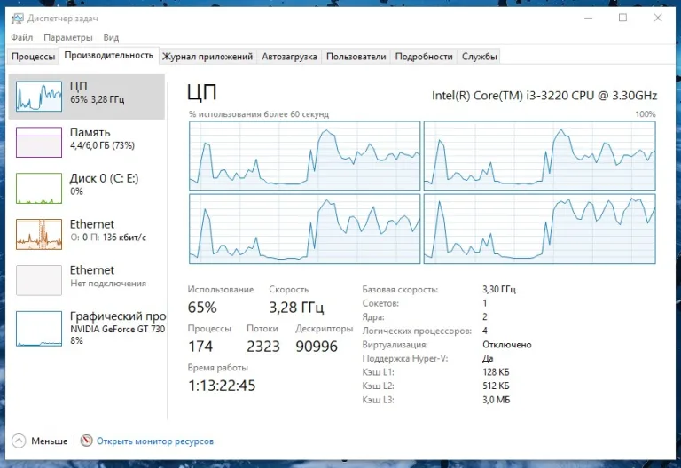
Task: Click the Кэш L1 128 КБ value
Action: pos(496,372)
